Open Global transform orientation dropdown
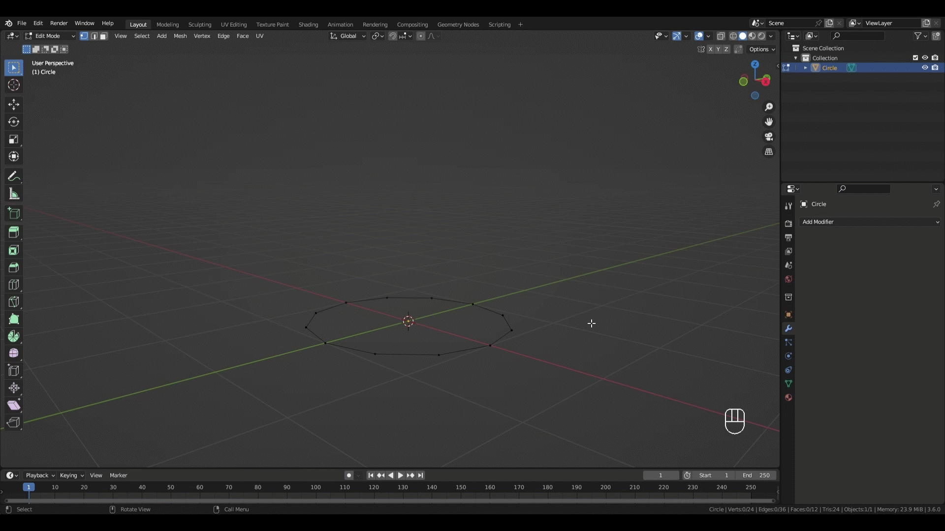 [348, 36]
